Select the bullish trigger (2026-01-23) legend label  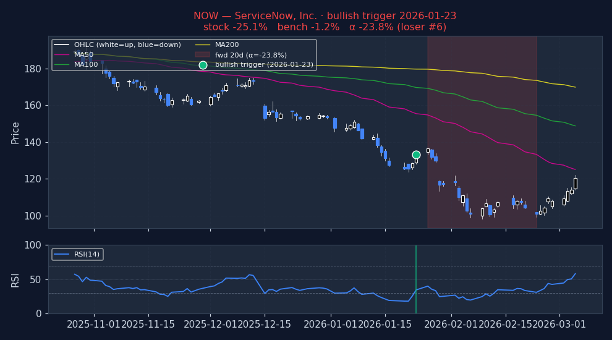[264, 64]
